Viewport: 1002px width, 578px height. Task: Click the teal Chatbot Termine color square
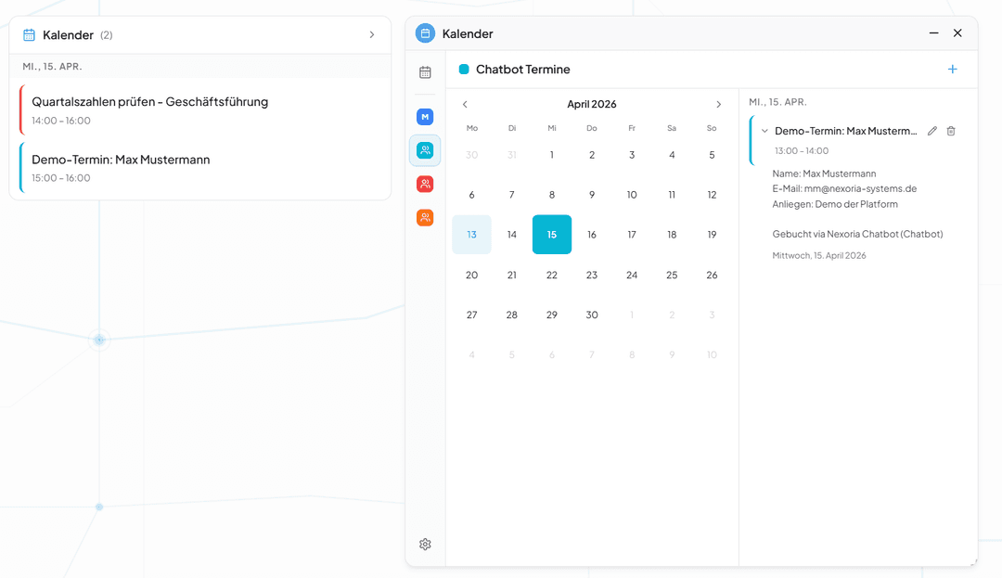click(x=464, y=70)
